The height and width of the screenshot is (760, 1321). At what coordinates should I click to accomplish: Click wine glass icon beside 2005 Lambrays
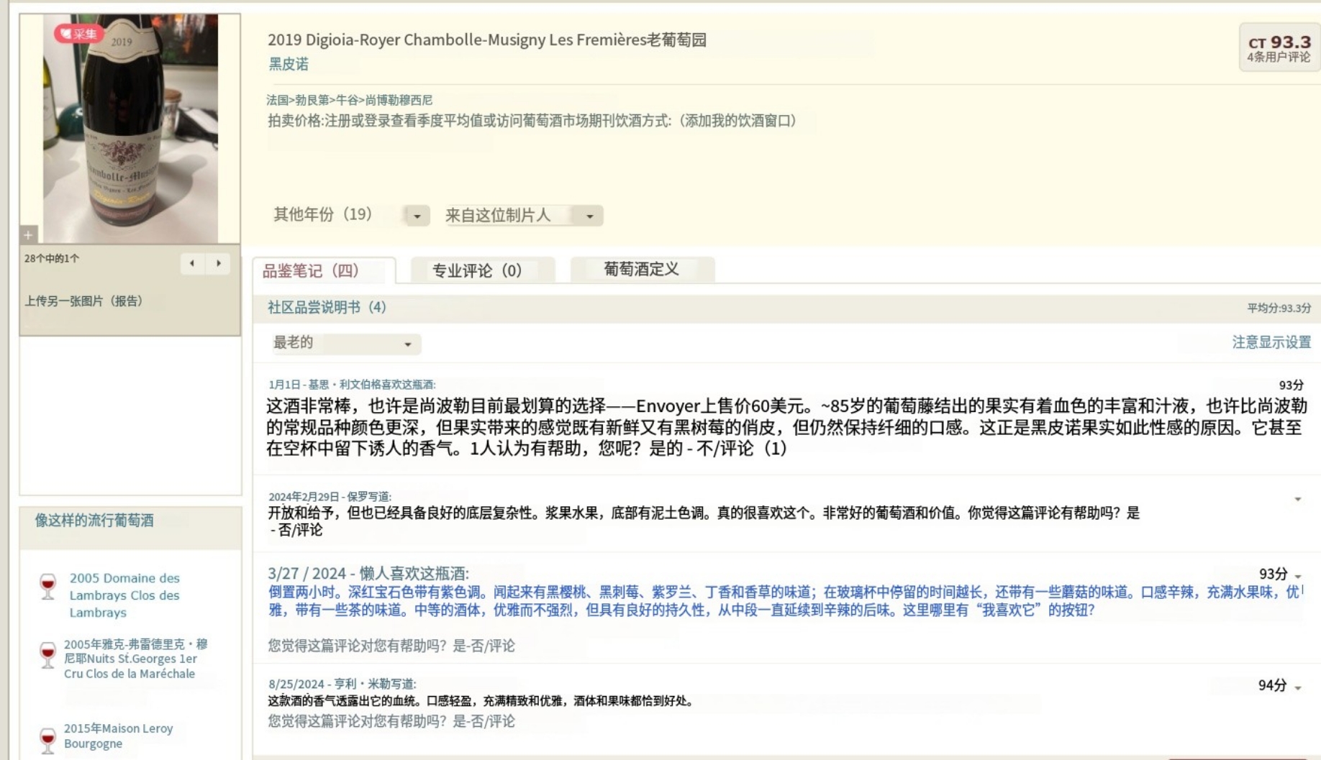(47, 587)
